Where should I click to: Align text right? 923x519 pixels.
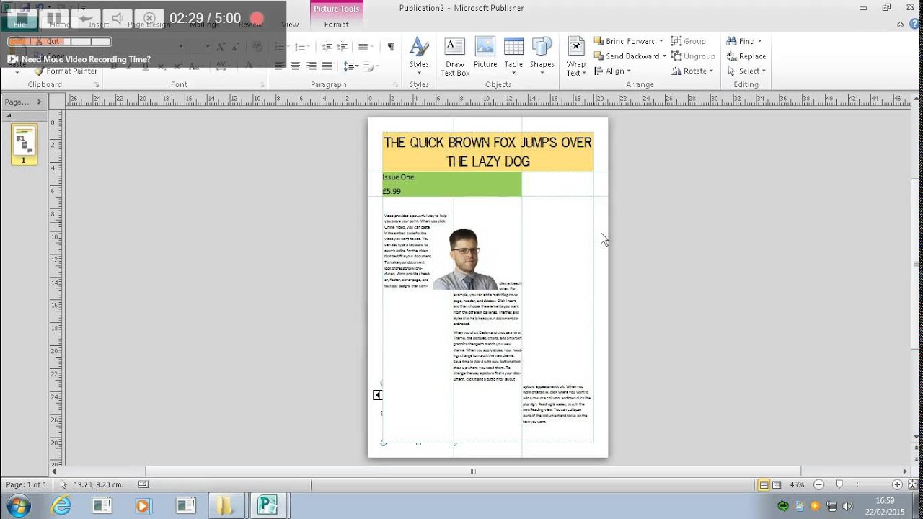point(311,66)
